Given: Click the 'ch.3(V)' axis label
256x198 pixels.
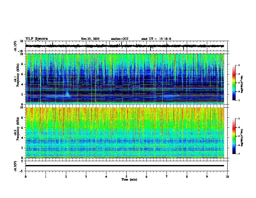Looking at the screenshot, I should click(16, 166).
